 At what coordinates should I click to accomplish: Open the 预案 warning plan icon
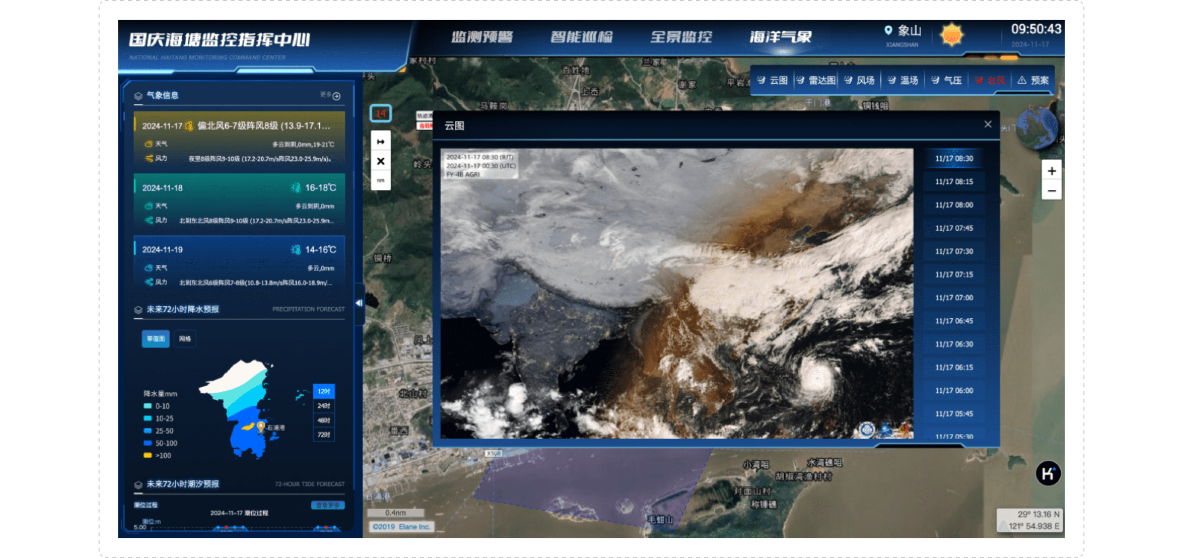point(1022,80)
